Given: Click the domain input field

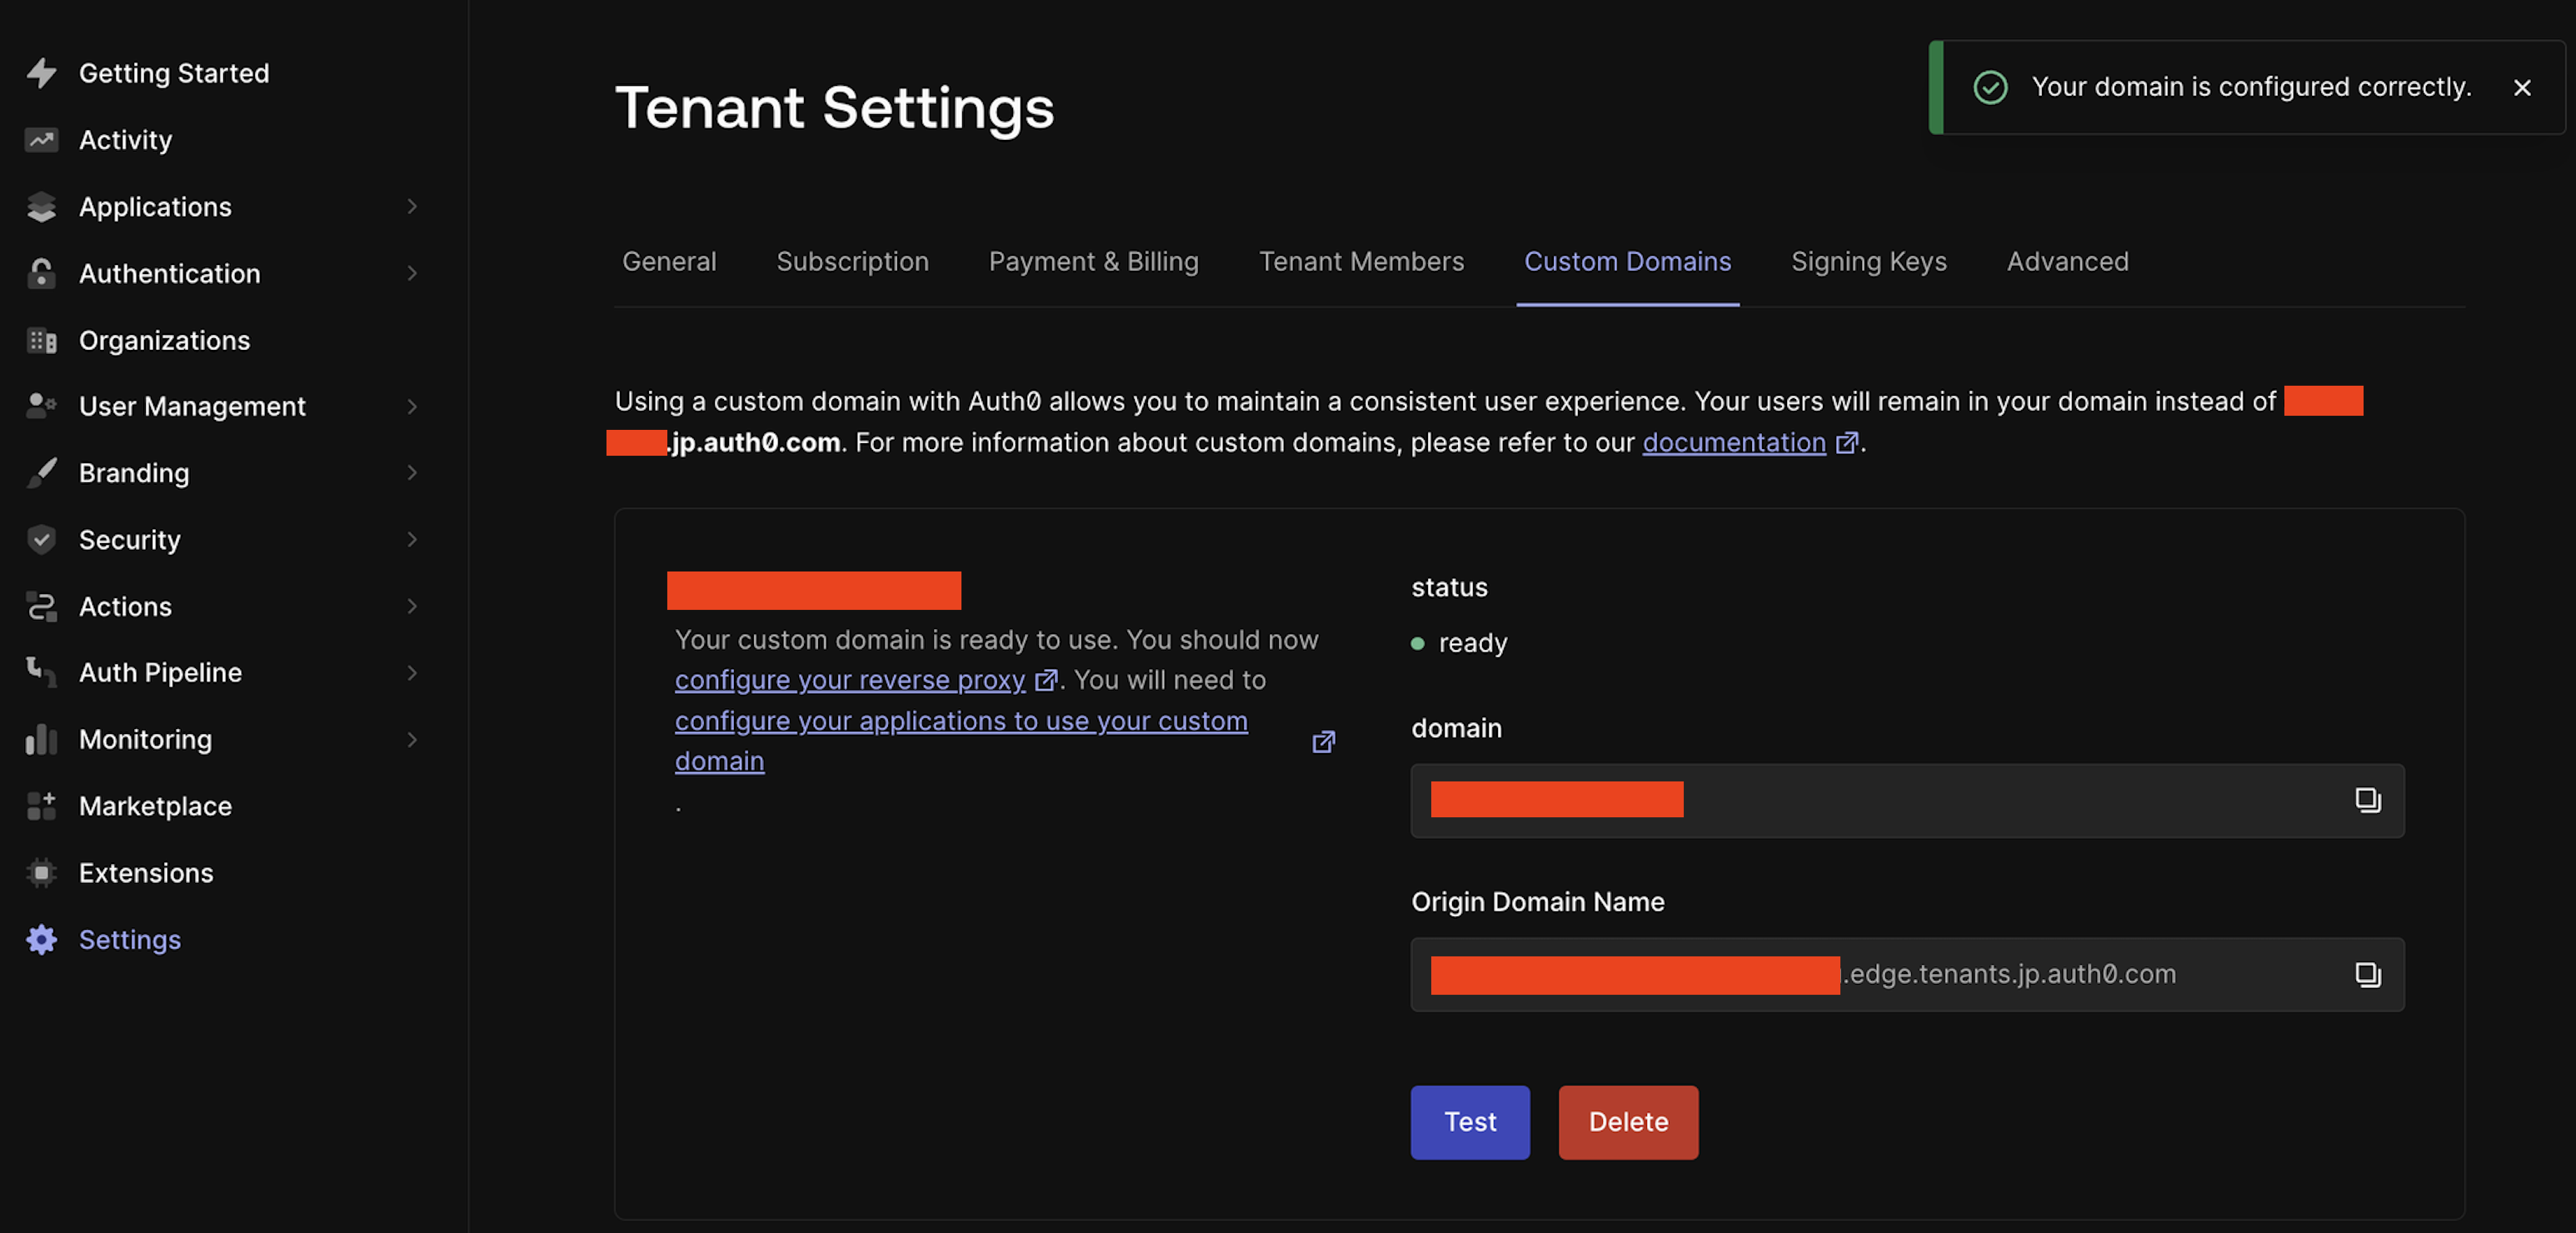Looking at the screenshot, I should click(1907, 800).
